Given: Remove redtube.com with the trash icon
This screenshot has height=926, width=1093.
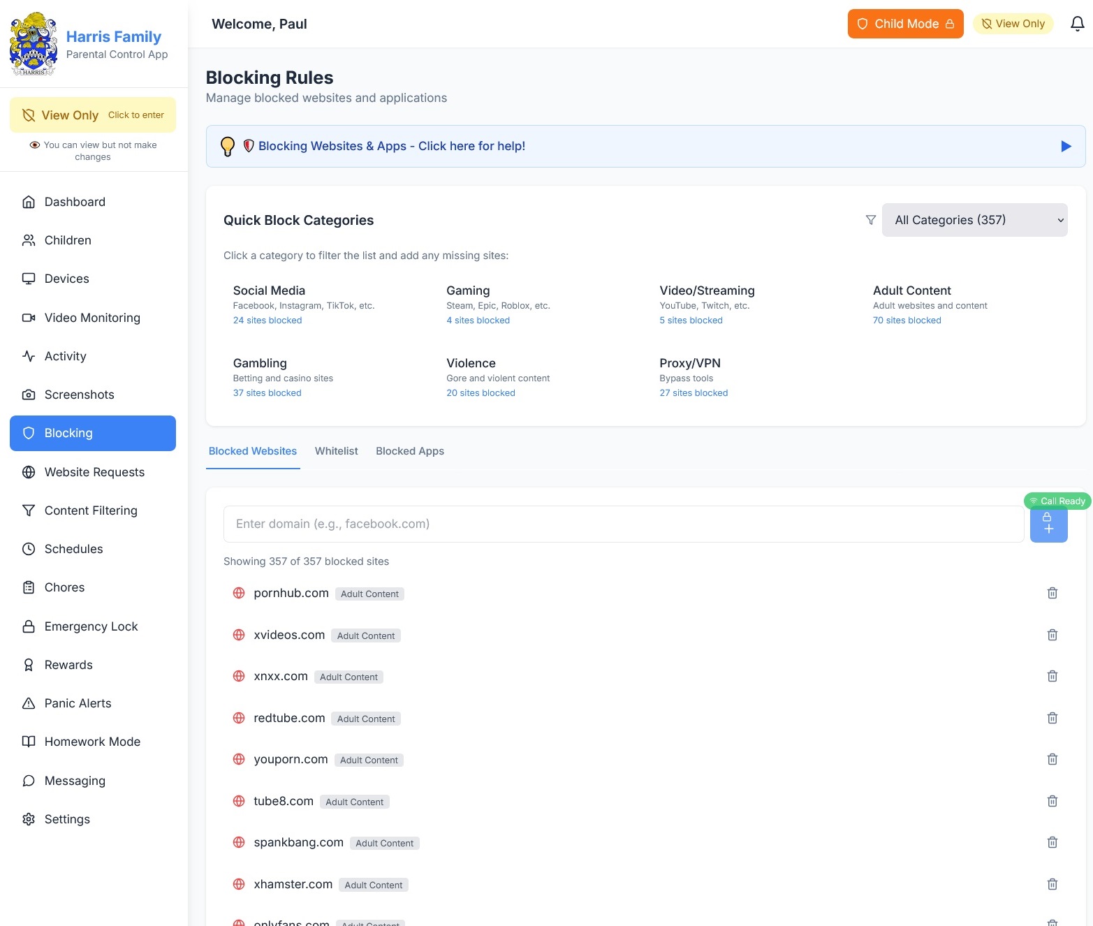Looking at the screenshot, I should tap(1052, 718).
